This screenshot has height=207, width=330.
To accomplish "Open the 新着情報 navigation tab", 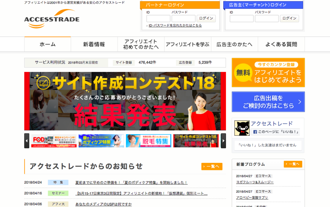I will (94, 44).
